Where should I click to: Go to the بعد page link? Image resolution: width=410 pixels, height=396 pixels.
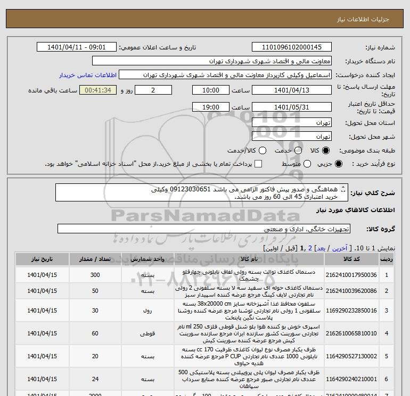[321, 248]
